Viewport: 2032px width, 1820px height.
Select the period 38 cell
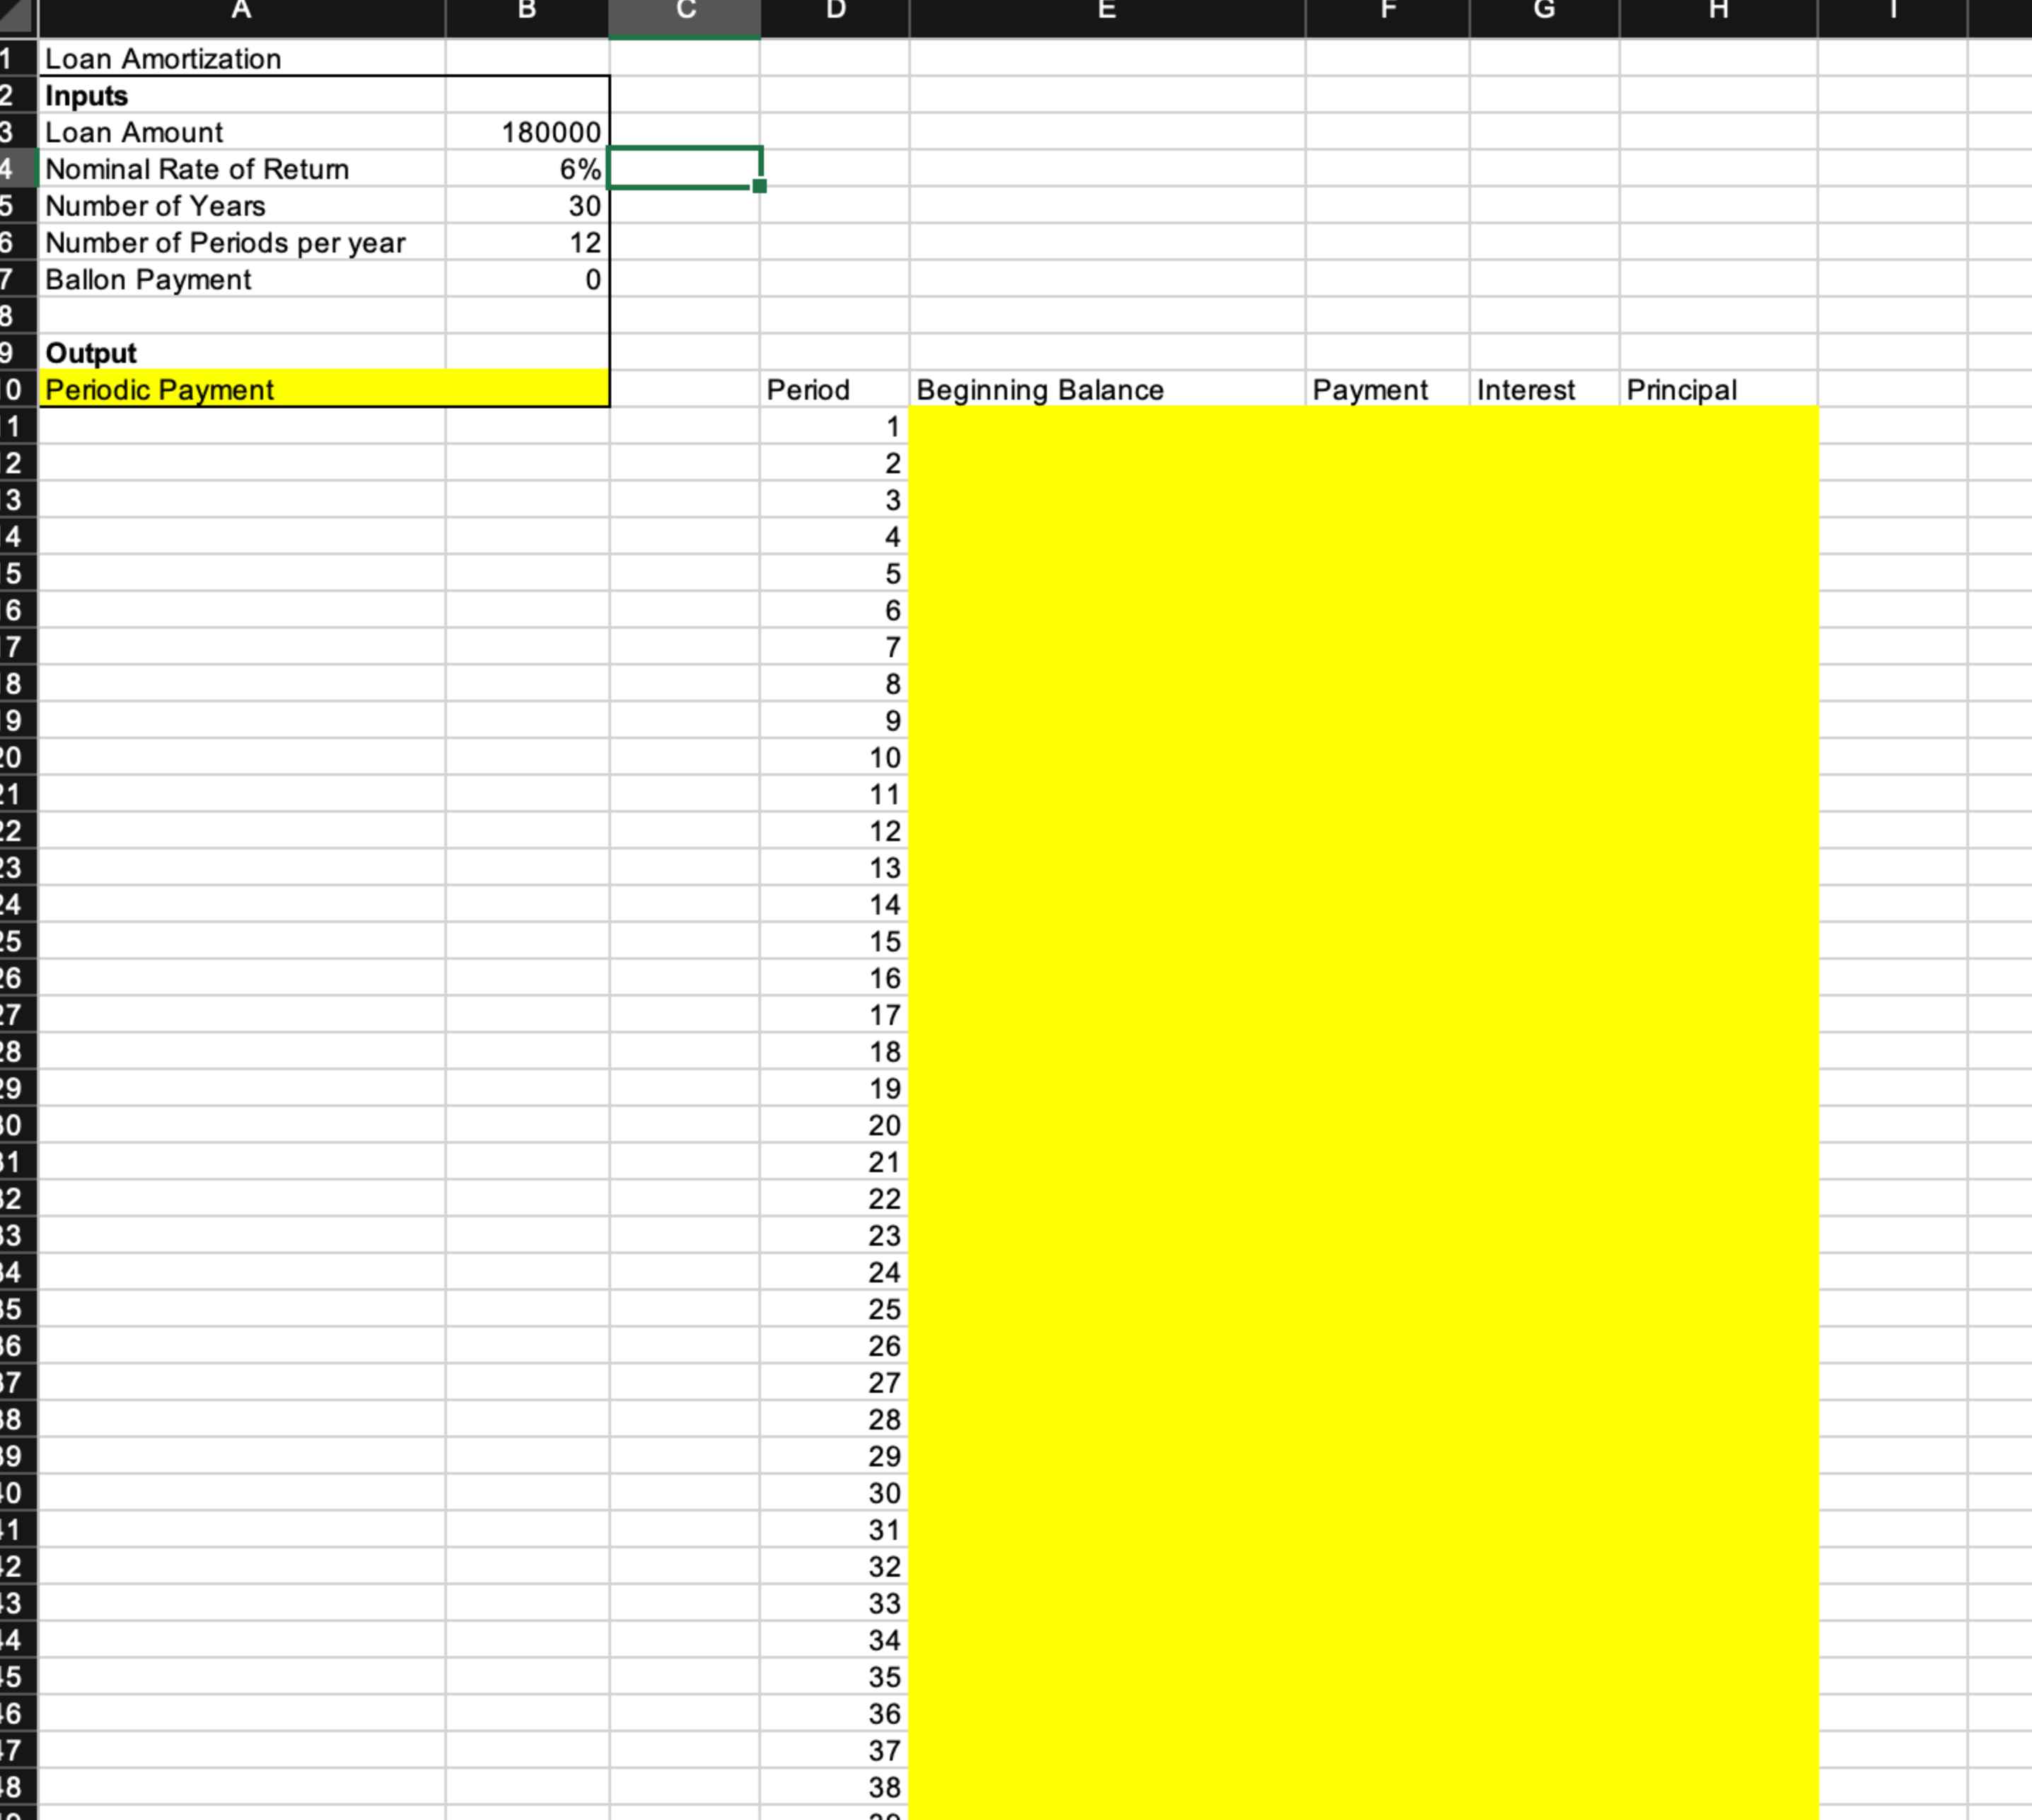(835, 1787)
